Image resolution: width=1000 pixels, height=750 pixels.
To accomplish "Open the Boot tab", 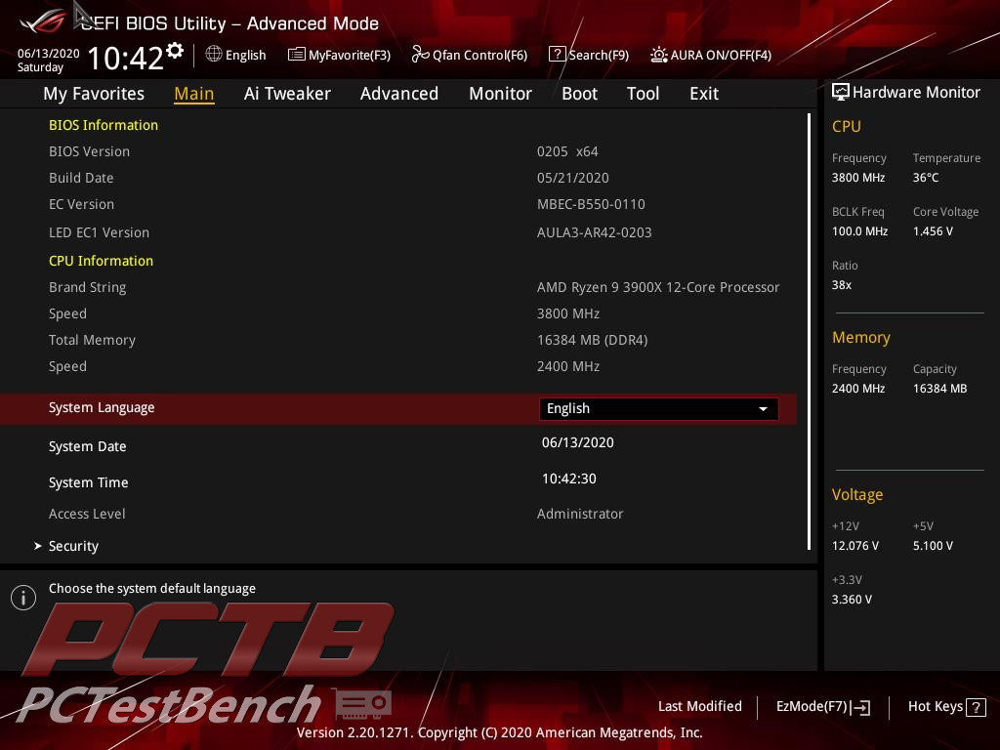I will coord(579,94).
